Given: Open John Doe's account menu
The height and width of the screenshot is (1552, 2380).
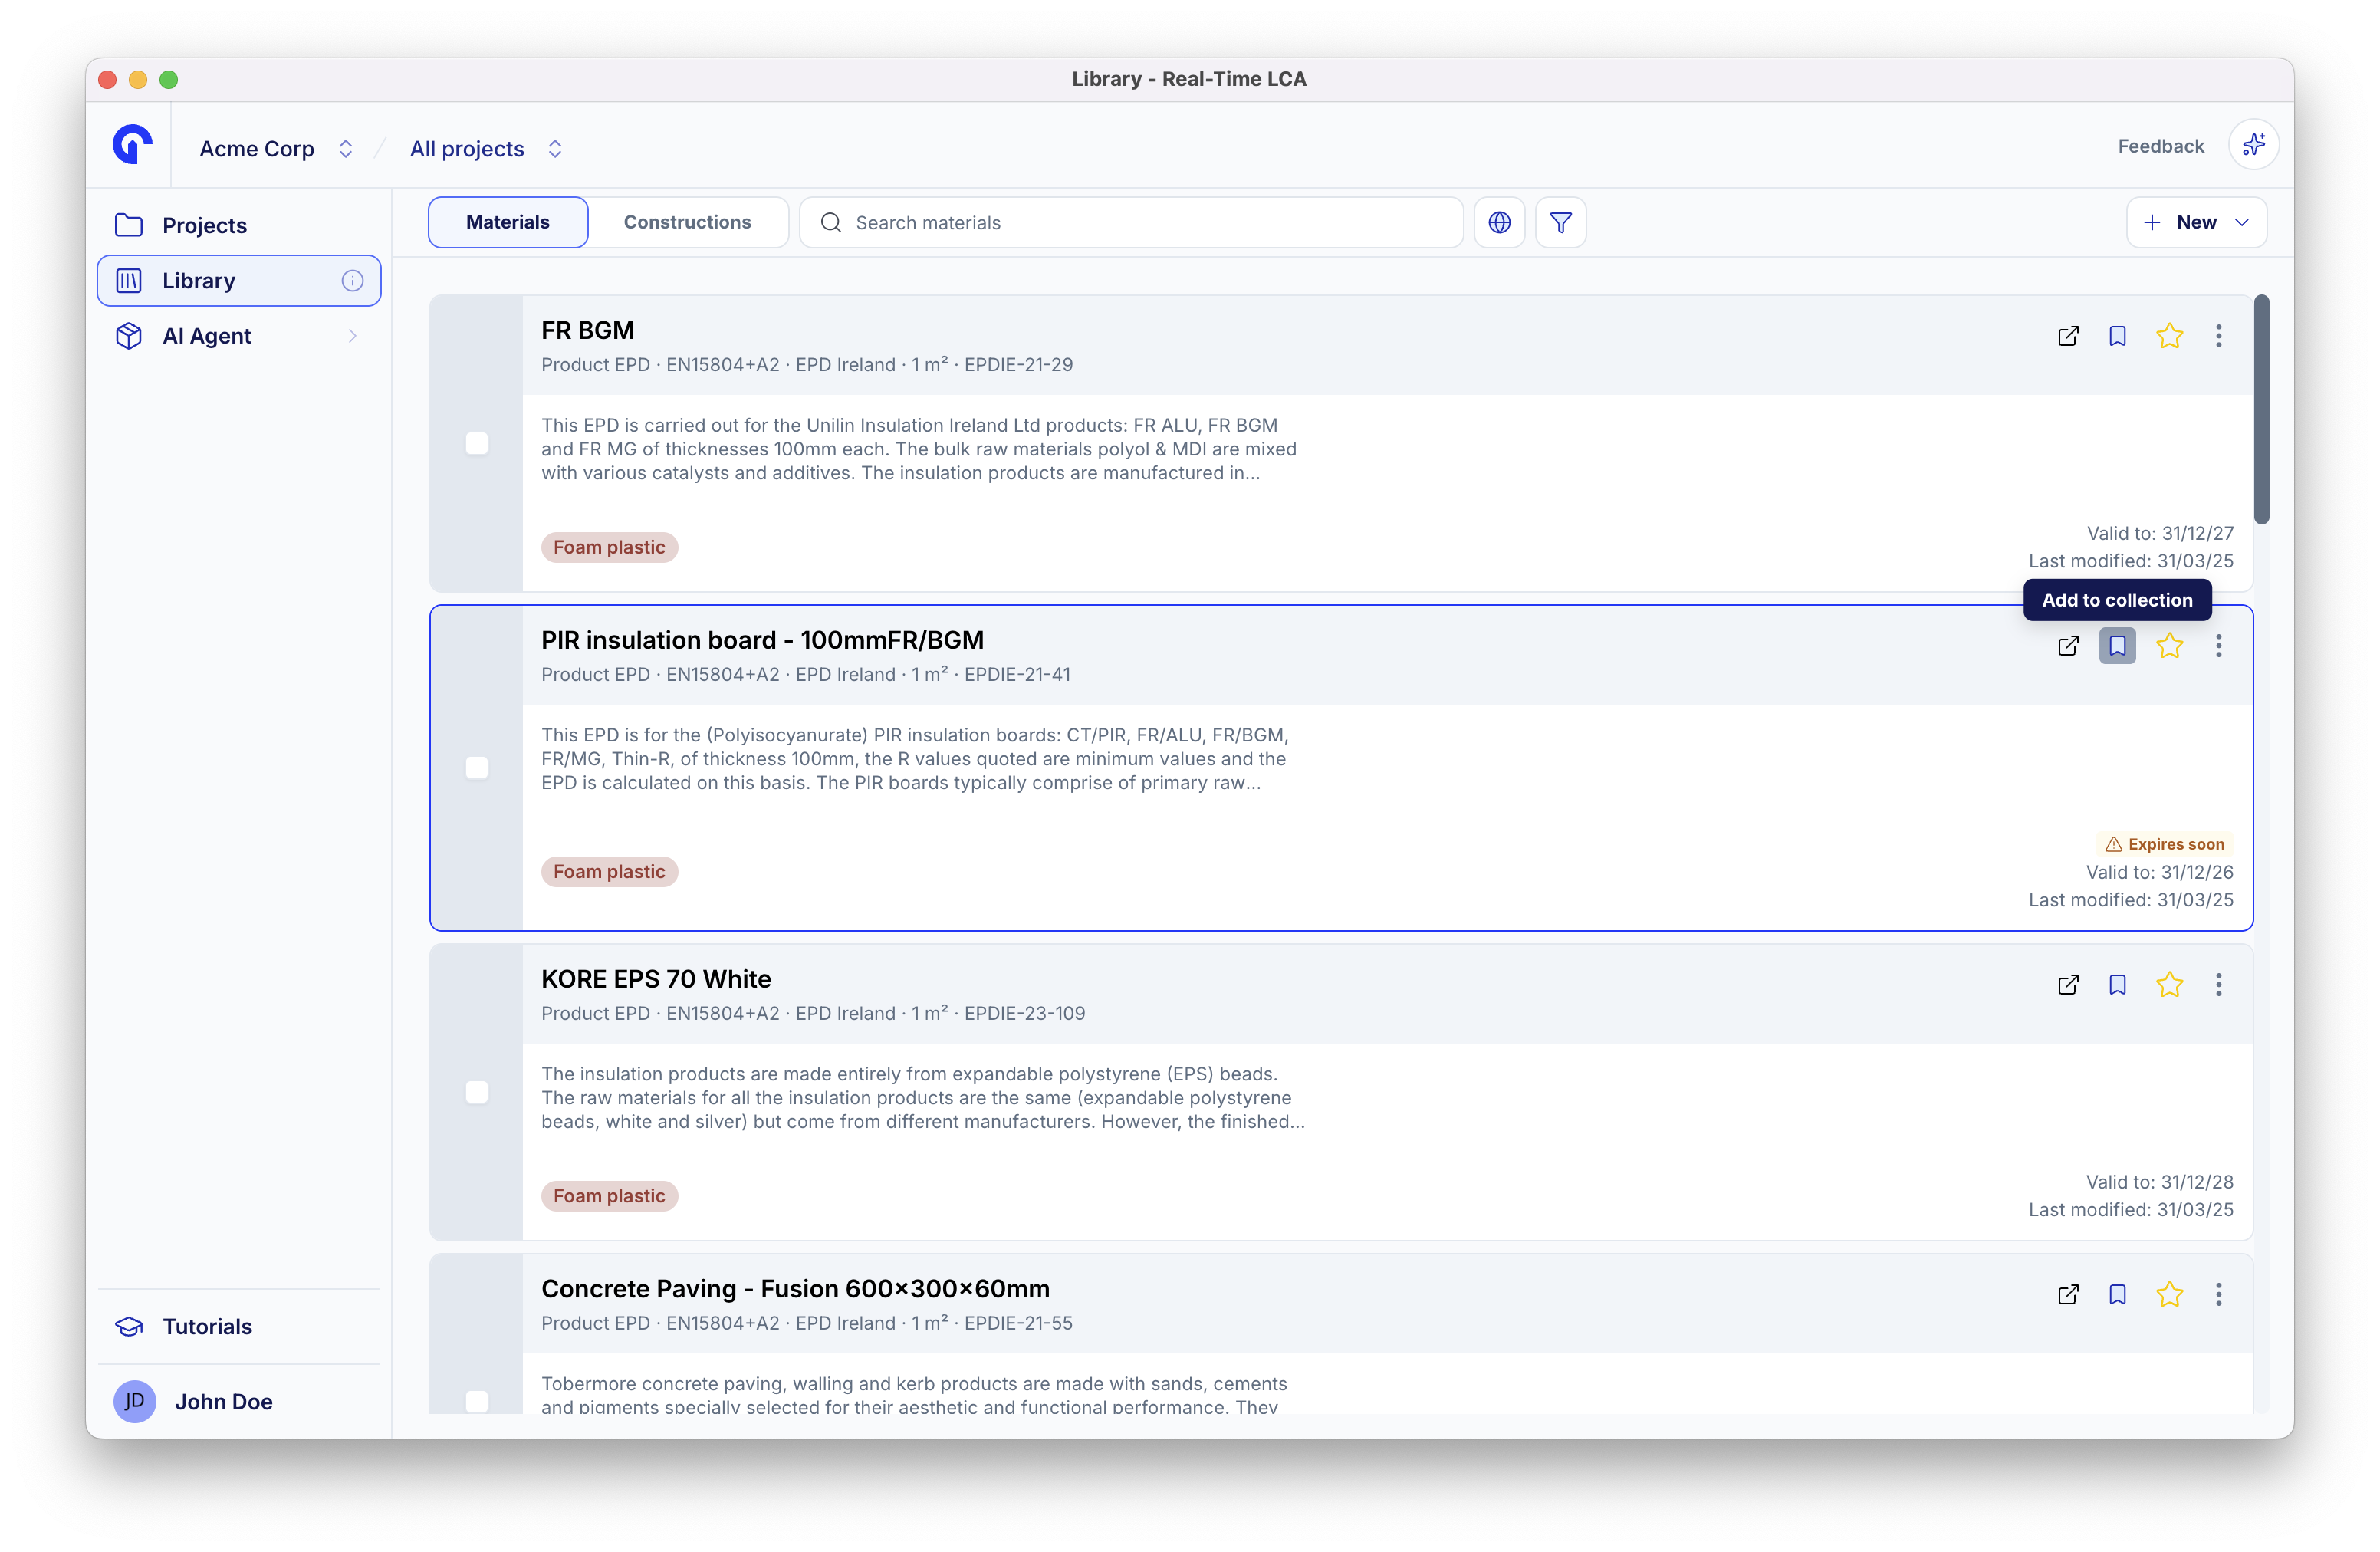Looking at the screenshot, I should pos(238,1402).
